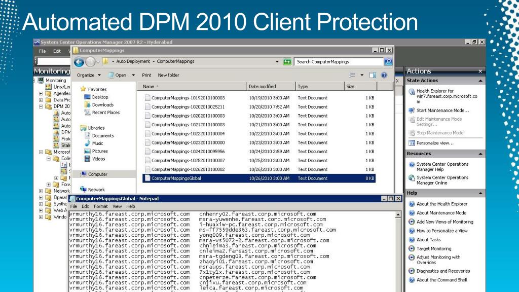The width and height of the screenshot is (519, 292).
Task: Open the help icon in explorer toolbar
Action: (384, 75)
